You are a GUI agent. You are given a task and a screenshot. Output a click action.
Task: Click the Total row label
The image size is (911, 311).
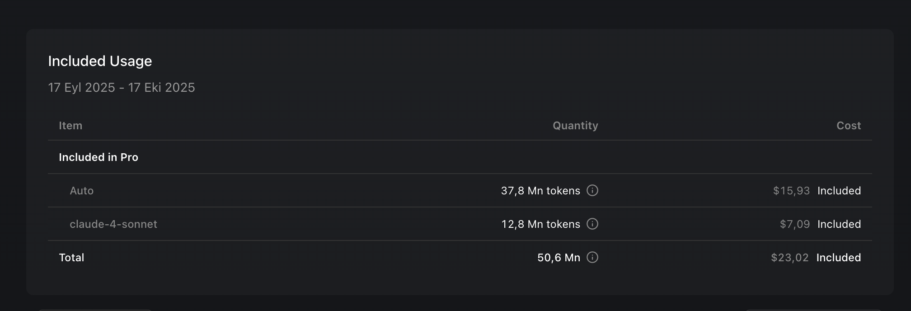pyautogui.click(x=71, y=258)
